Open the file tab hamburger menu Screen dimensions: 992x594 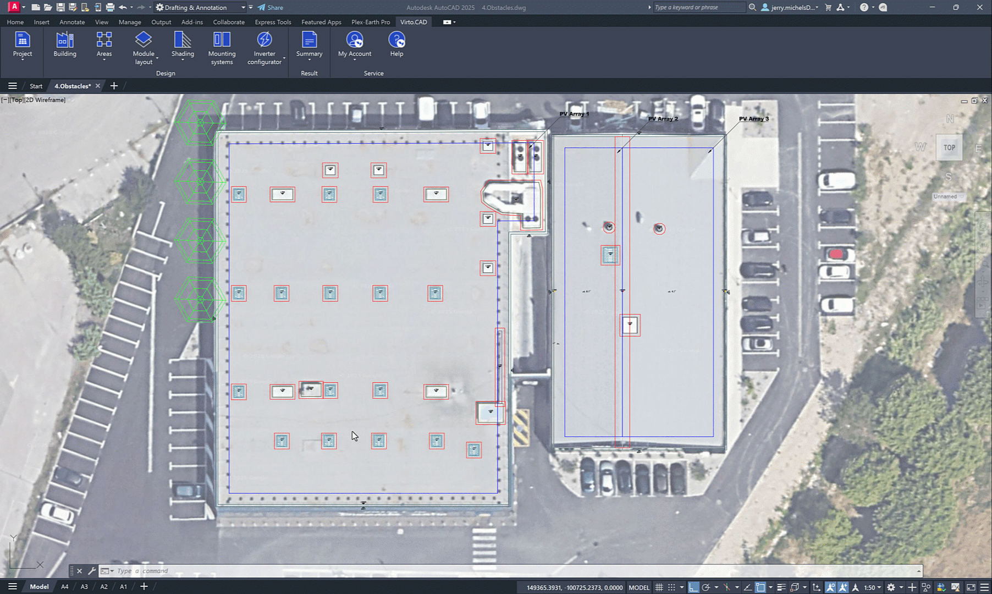(12, 86)
